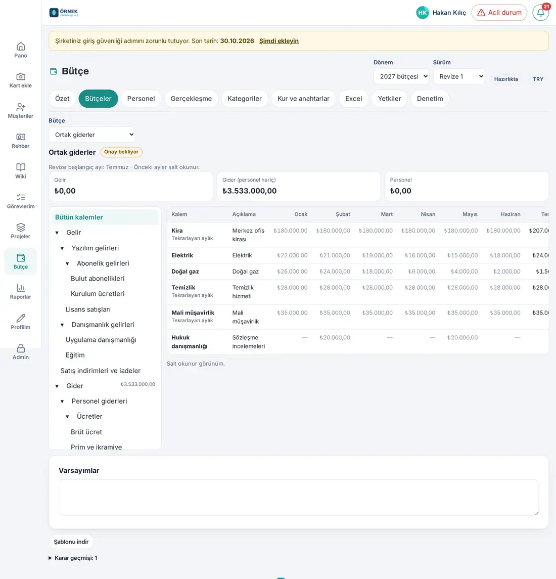Select Lisans satışları in the tree
This screenshot has width=556, height=579.
coord(88,309)
